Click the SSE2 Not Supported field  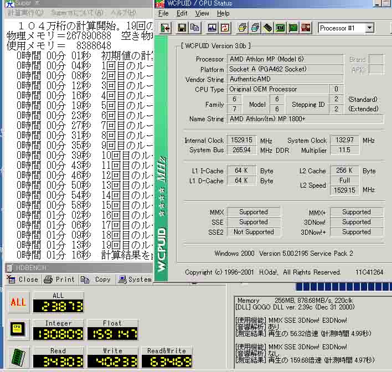pyautogui.click(x=254, y=232)
